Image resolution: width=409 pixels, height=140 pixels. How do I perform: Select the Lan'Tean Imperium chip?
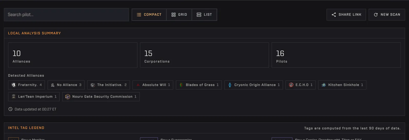(x=34, y=97)
